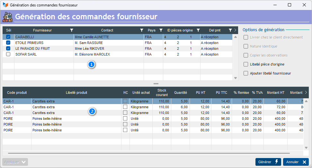Click the Pays column filter funnel
Image resolution: width=312 pixels, height=168 pixels.
(x=161, y=30)
